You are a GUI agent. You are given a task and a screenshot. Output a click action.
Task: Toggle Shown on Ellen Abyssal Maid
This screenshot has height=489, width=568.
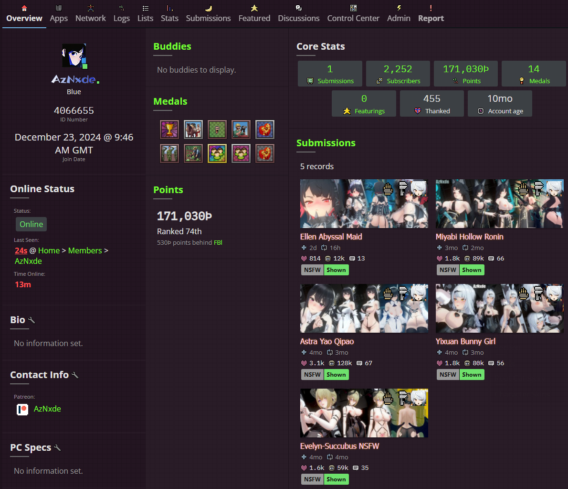tap(336, 270)
